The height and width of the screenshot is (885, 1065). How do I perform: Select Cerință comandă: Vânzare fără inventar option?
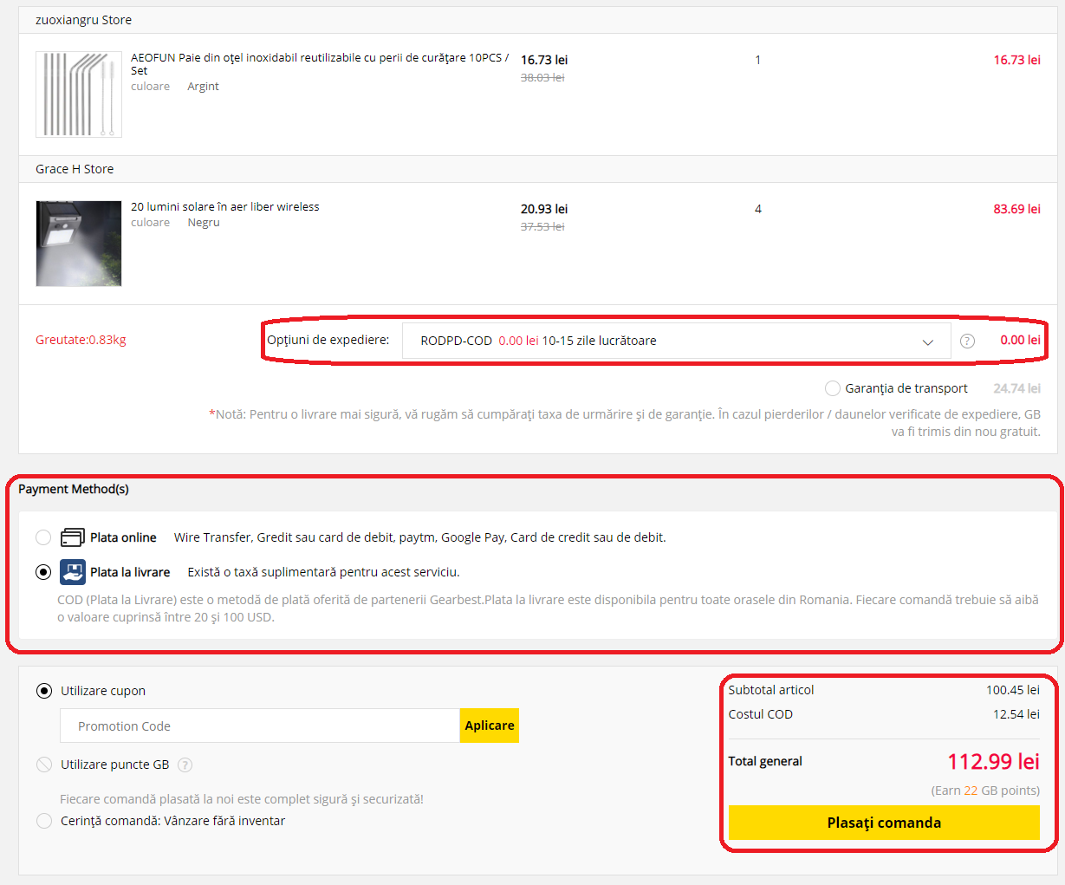(x=44, y=821)
